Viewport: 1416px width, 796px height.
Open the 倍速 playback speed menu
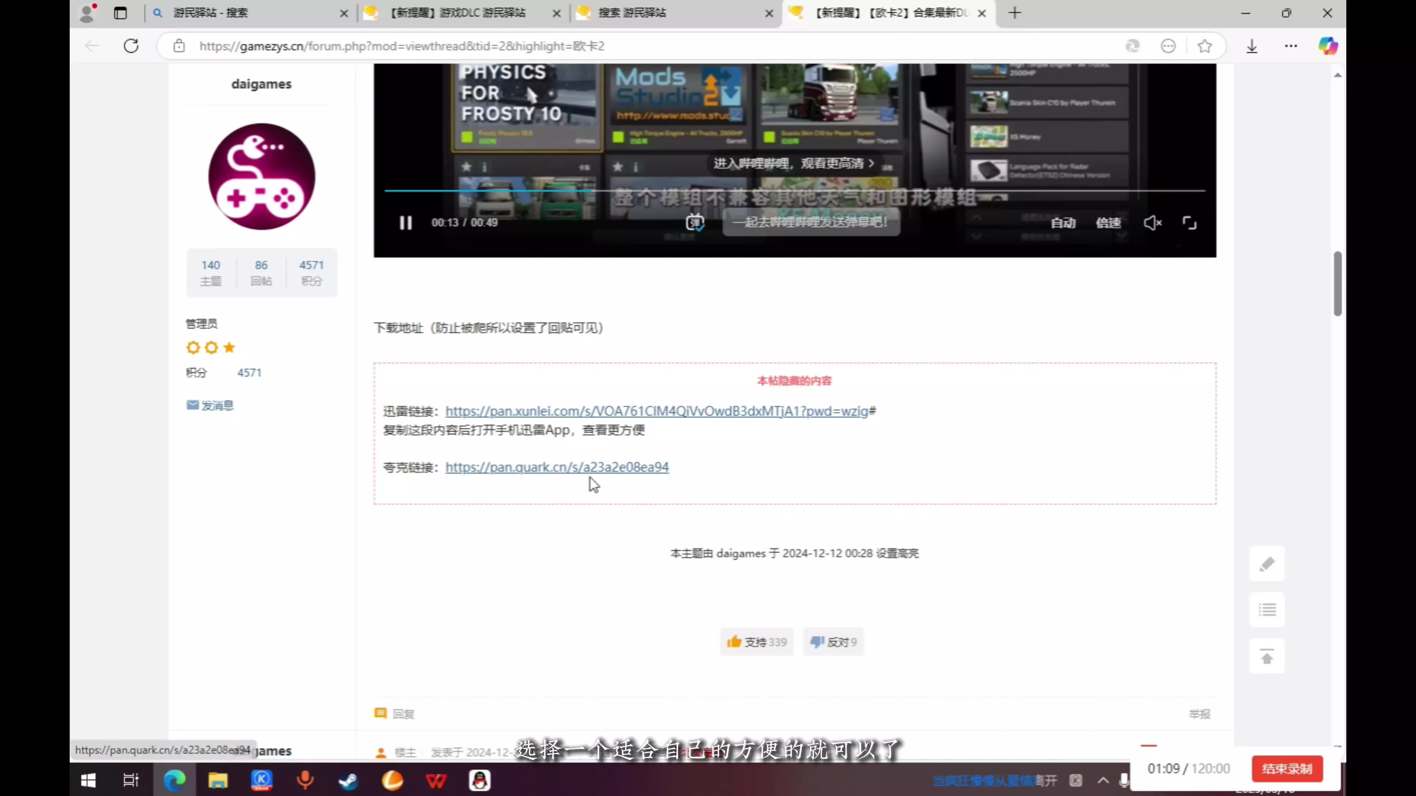coord(1108,223)
